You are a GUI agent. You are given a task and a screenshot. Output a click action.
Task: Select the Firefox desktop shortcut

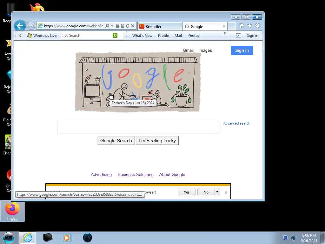(12, 211)
